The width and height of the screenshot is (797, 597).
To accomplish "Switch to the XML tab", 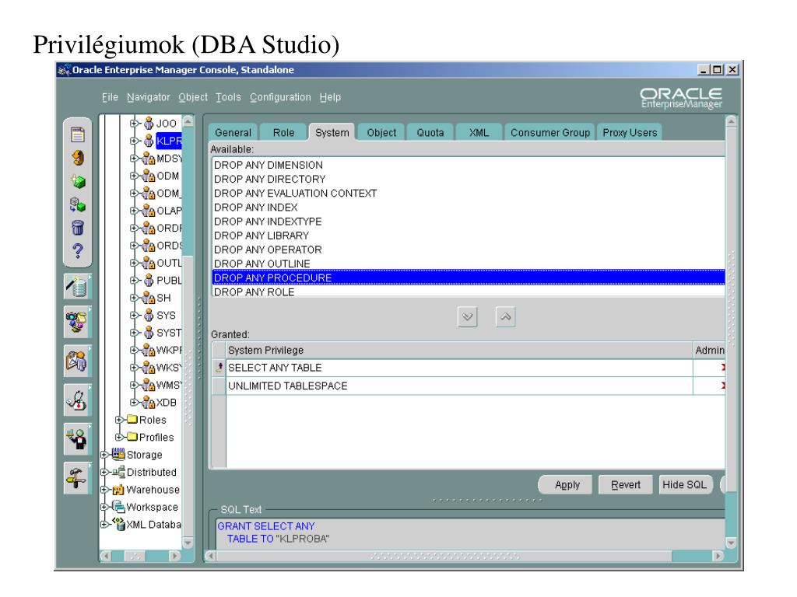I will click(x=479, y=132).
